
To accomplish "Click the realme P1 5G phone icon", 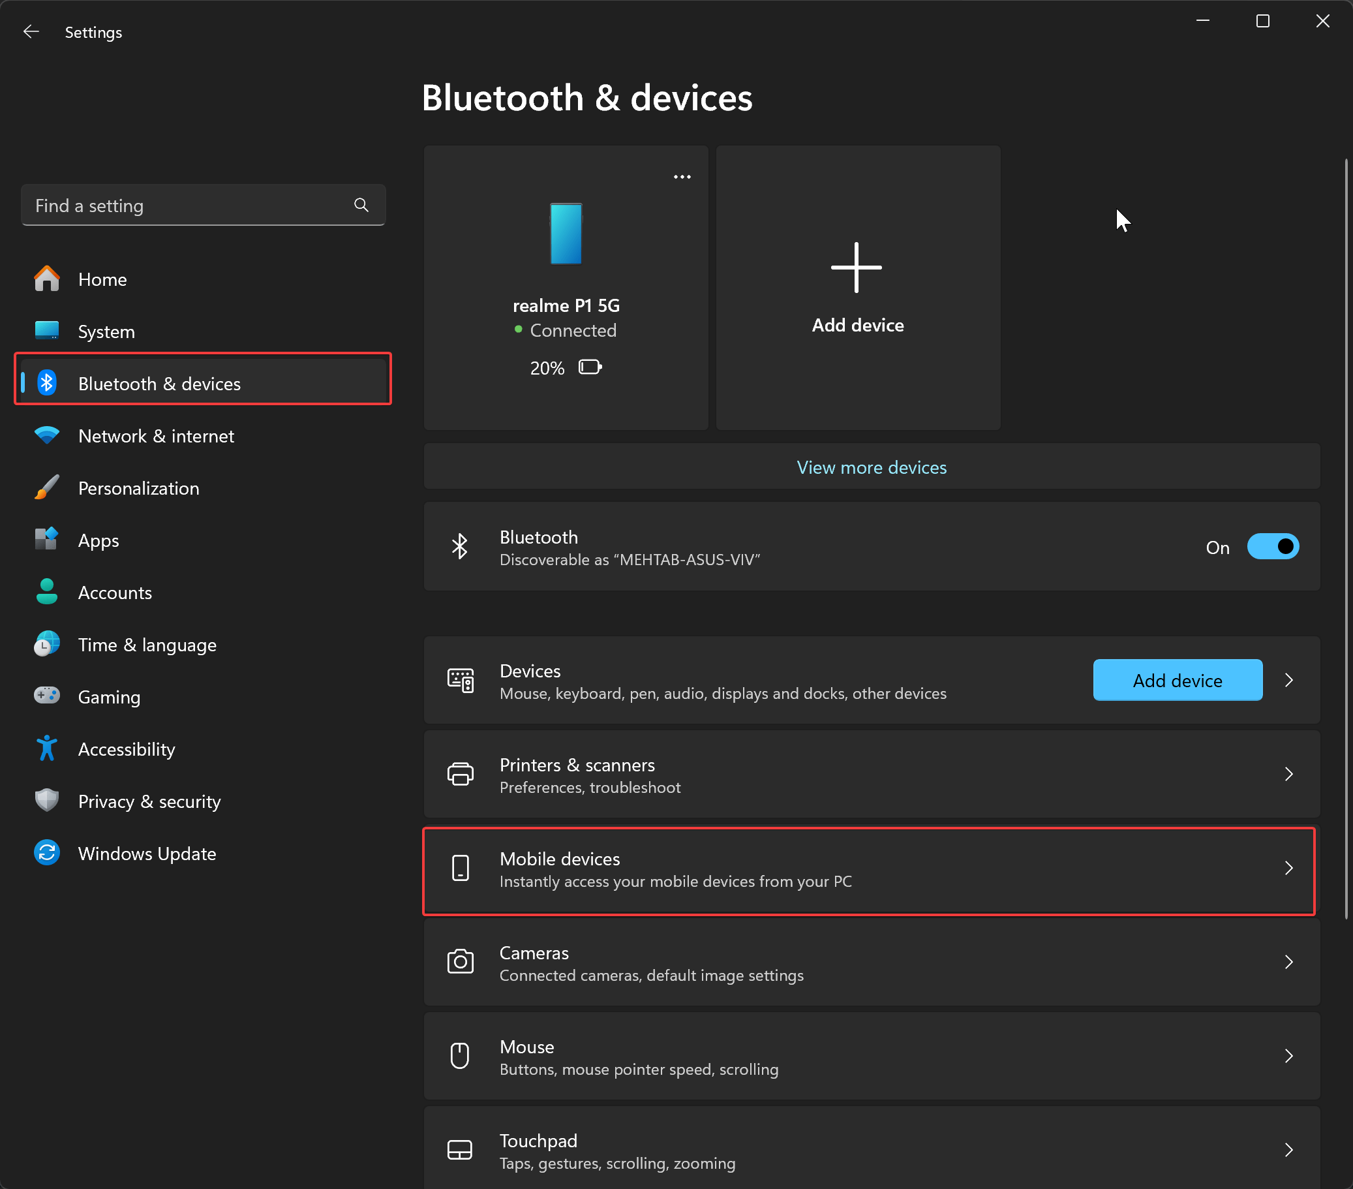I will [566, 233].
